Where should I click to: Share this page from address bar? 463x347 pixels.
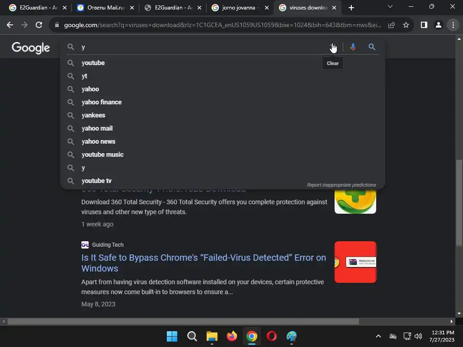click(392, 25)
